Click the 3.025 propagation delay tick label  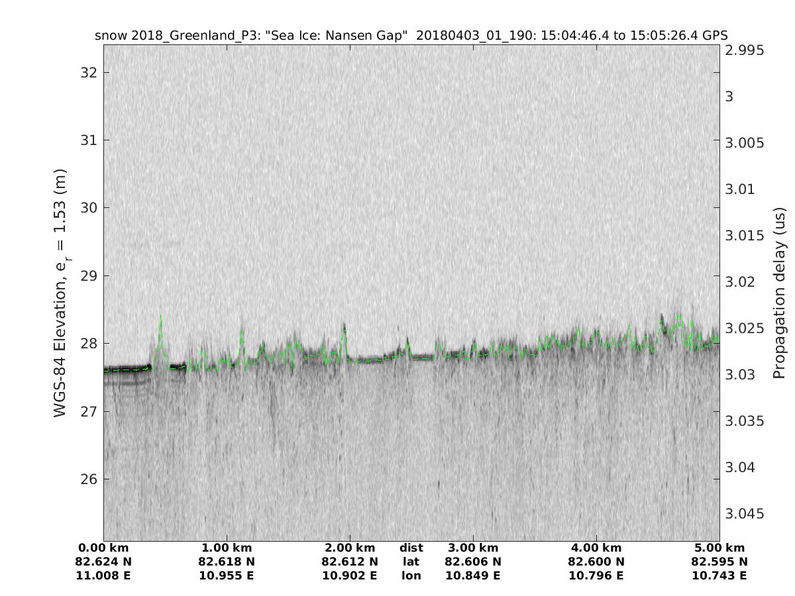(x=745, y=328)
